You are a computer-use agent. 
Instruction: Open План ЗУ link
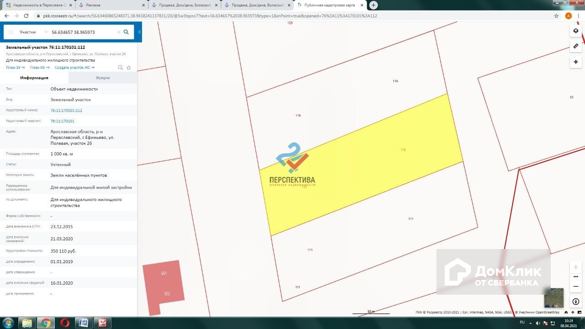click(x=16, y=68)
